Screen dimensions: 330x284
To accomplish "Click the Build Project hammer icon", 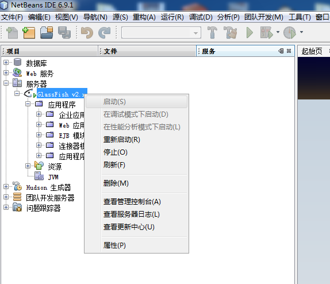I will point(212,32).
